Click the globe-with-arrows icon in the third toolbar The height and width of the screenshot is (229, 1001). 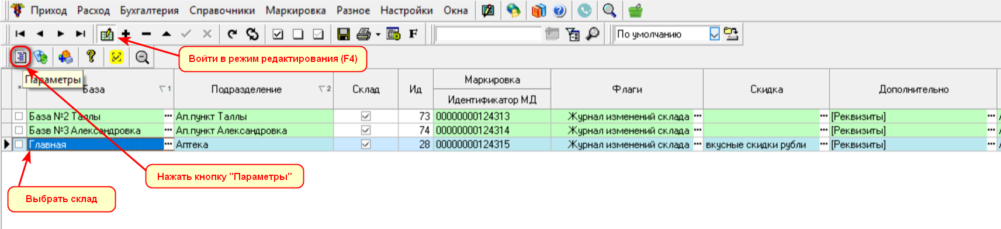pyautogui.click(x=40, y=57)
